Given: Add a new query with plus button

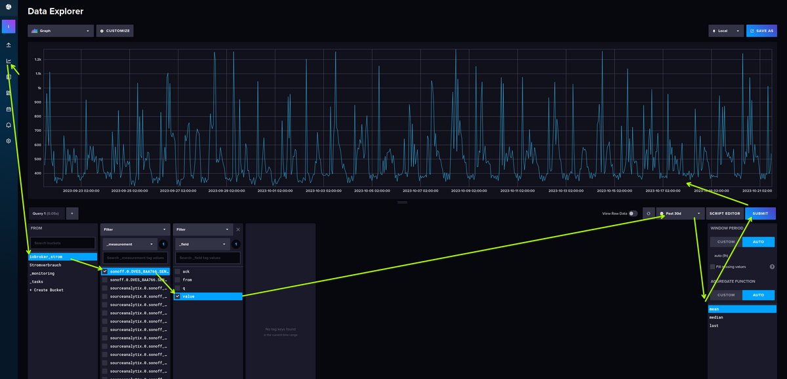Looking at the screenshot, I should 72,213.
